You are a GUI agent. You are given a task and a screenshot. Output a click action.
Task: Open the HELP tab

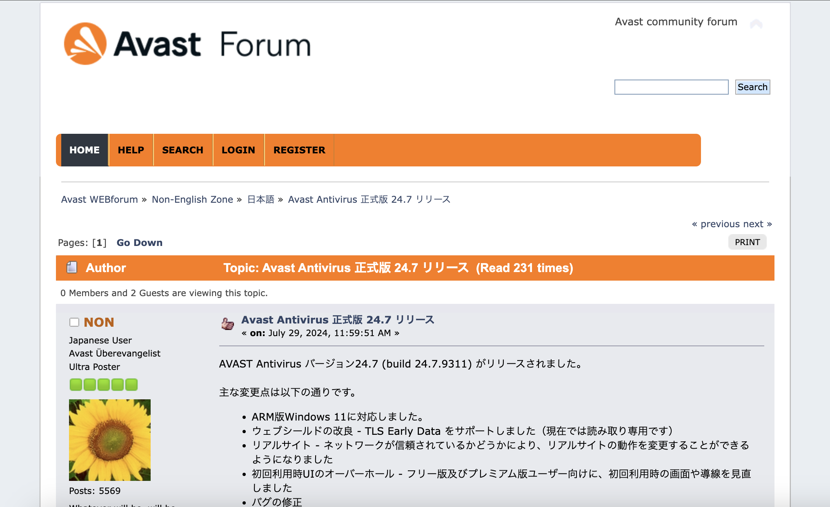(x=131, y=150)
